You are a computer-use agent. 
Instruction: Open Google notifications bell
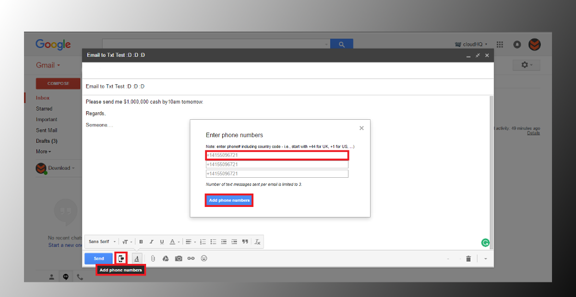coord(517,45)
